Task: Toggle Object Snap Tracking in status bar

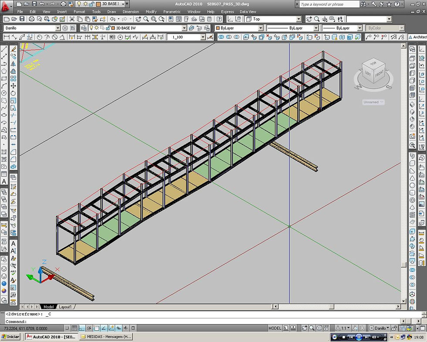Action: (x=104, y=328)
